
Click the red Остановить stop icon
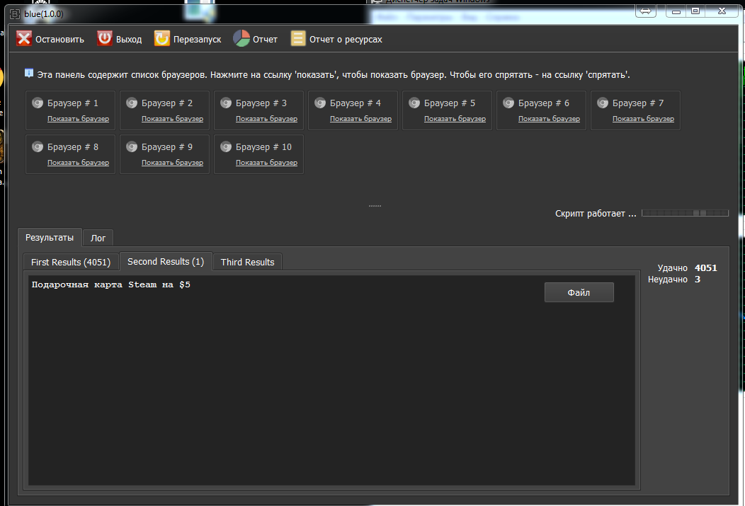tap(24, 39)
